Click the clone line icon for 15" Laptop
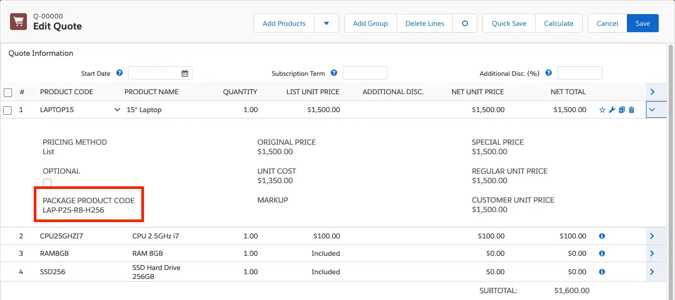Image resolution: width=675 pixels, height=300 pixels. click(622, 110)
